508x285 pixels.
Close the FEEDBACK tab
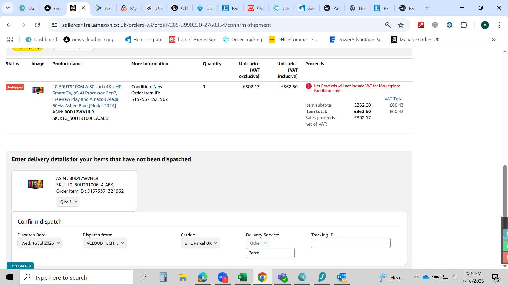click(x=30, y=266)
